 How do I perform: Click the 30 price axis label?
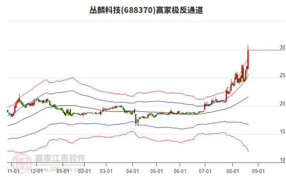pyautogui.click(x=282, y=47)
